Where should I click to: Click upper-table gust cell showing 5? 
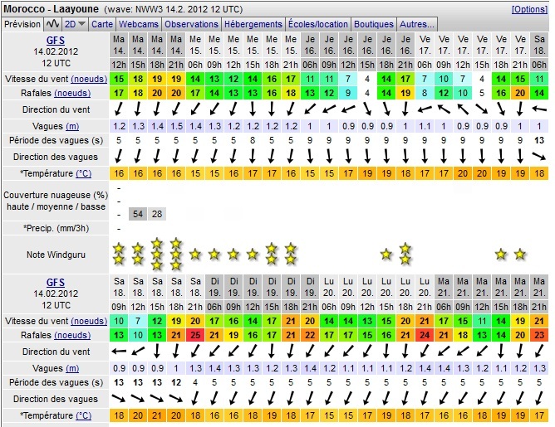click(482, 93)
